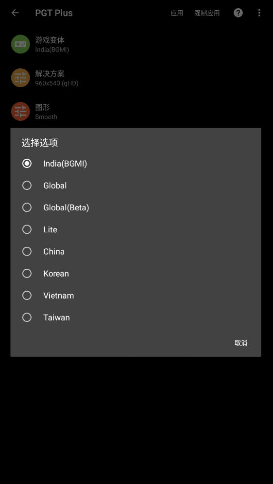Click the 取消 cancel button
This screenshot has width=273, height=484.
click(x=240, y=343)
